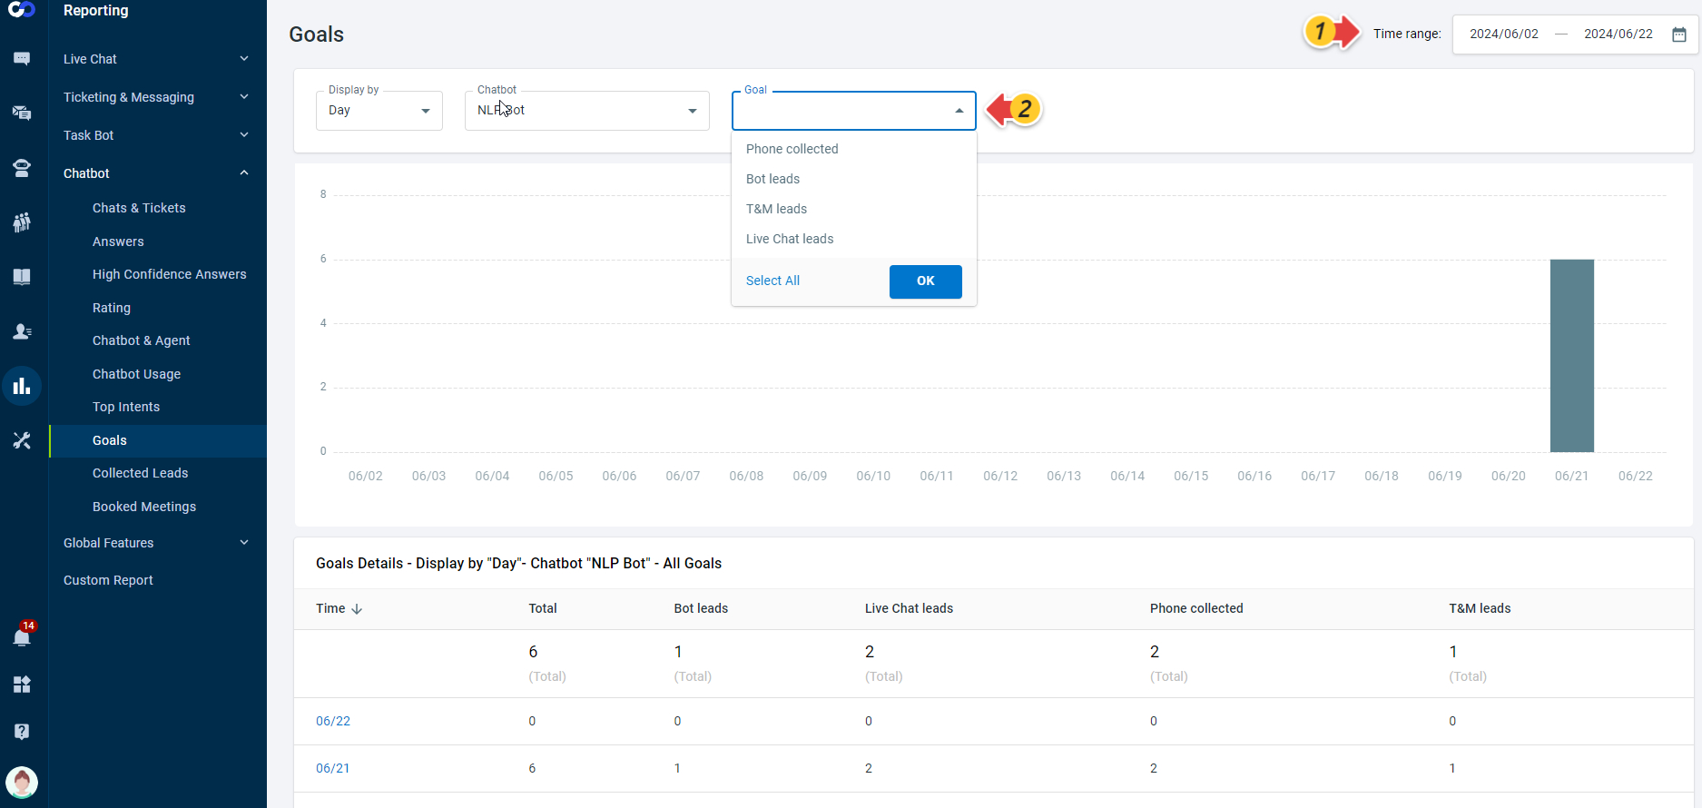Expand the Ticketing & Messaging section
This screenshot has width=1702, height=808.
click(156, 97)
